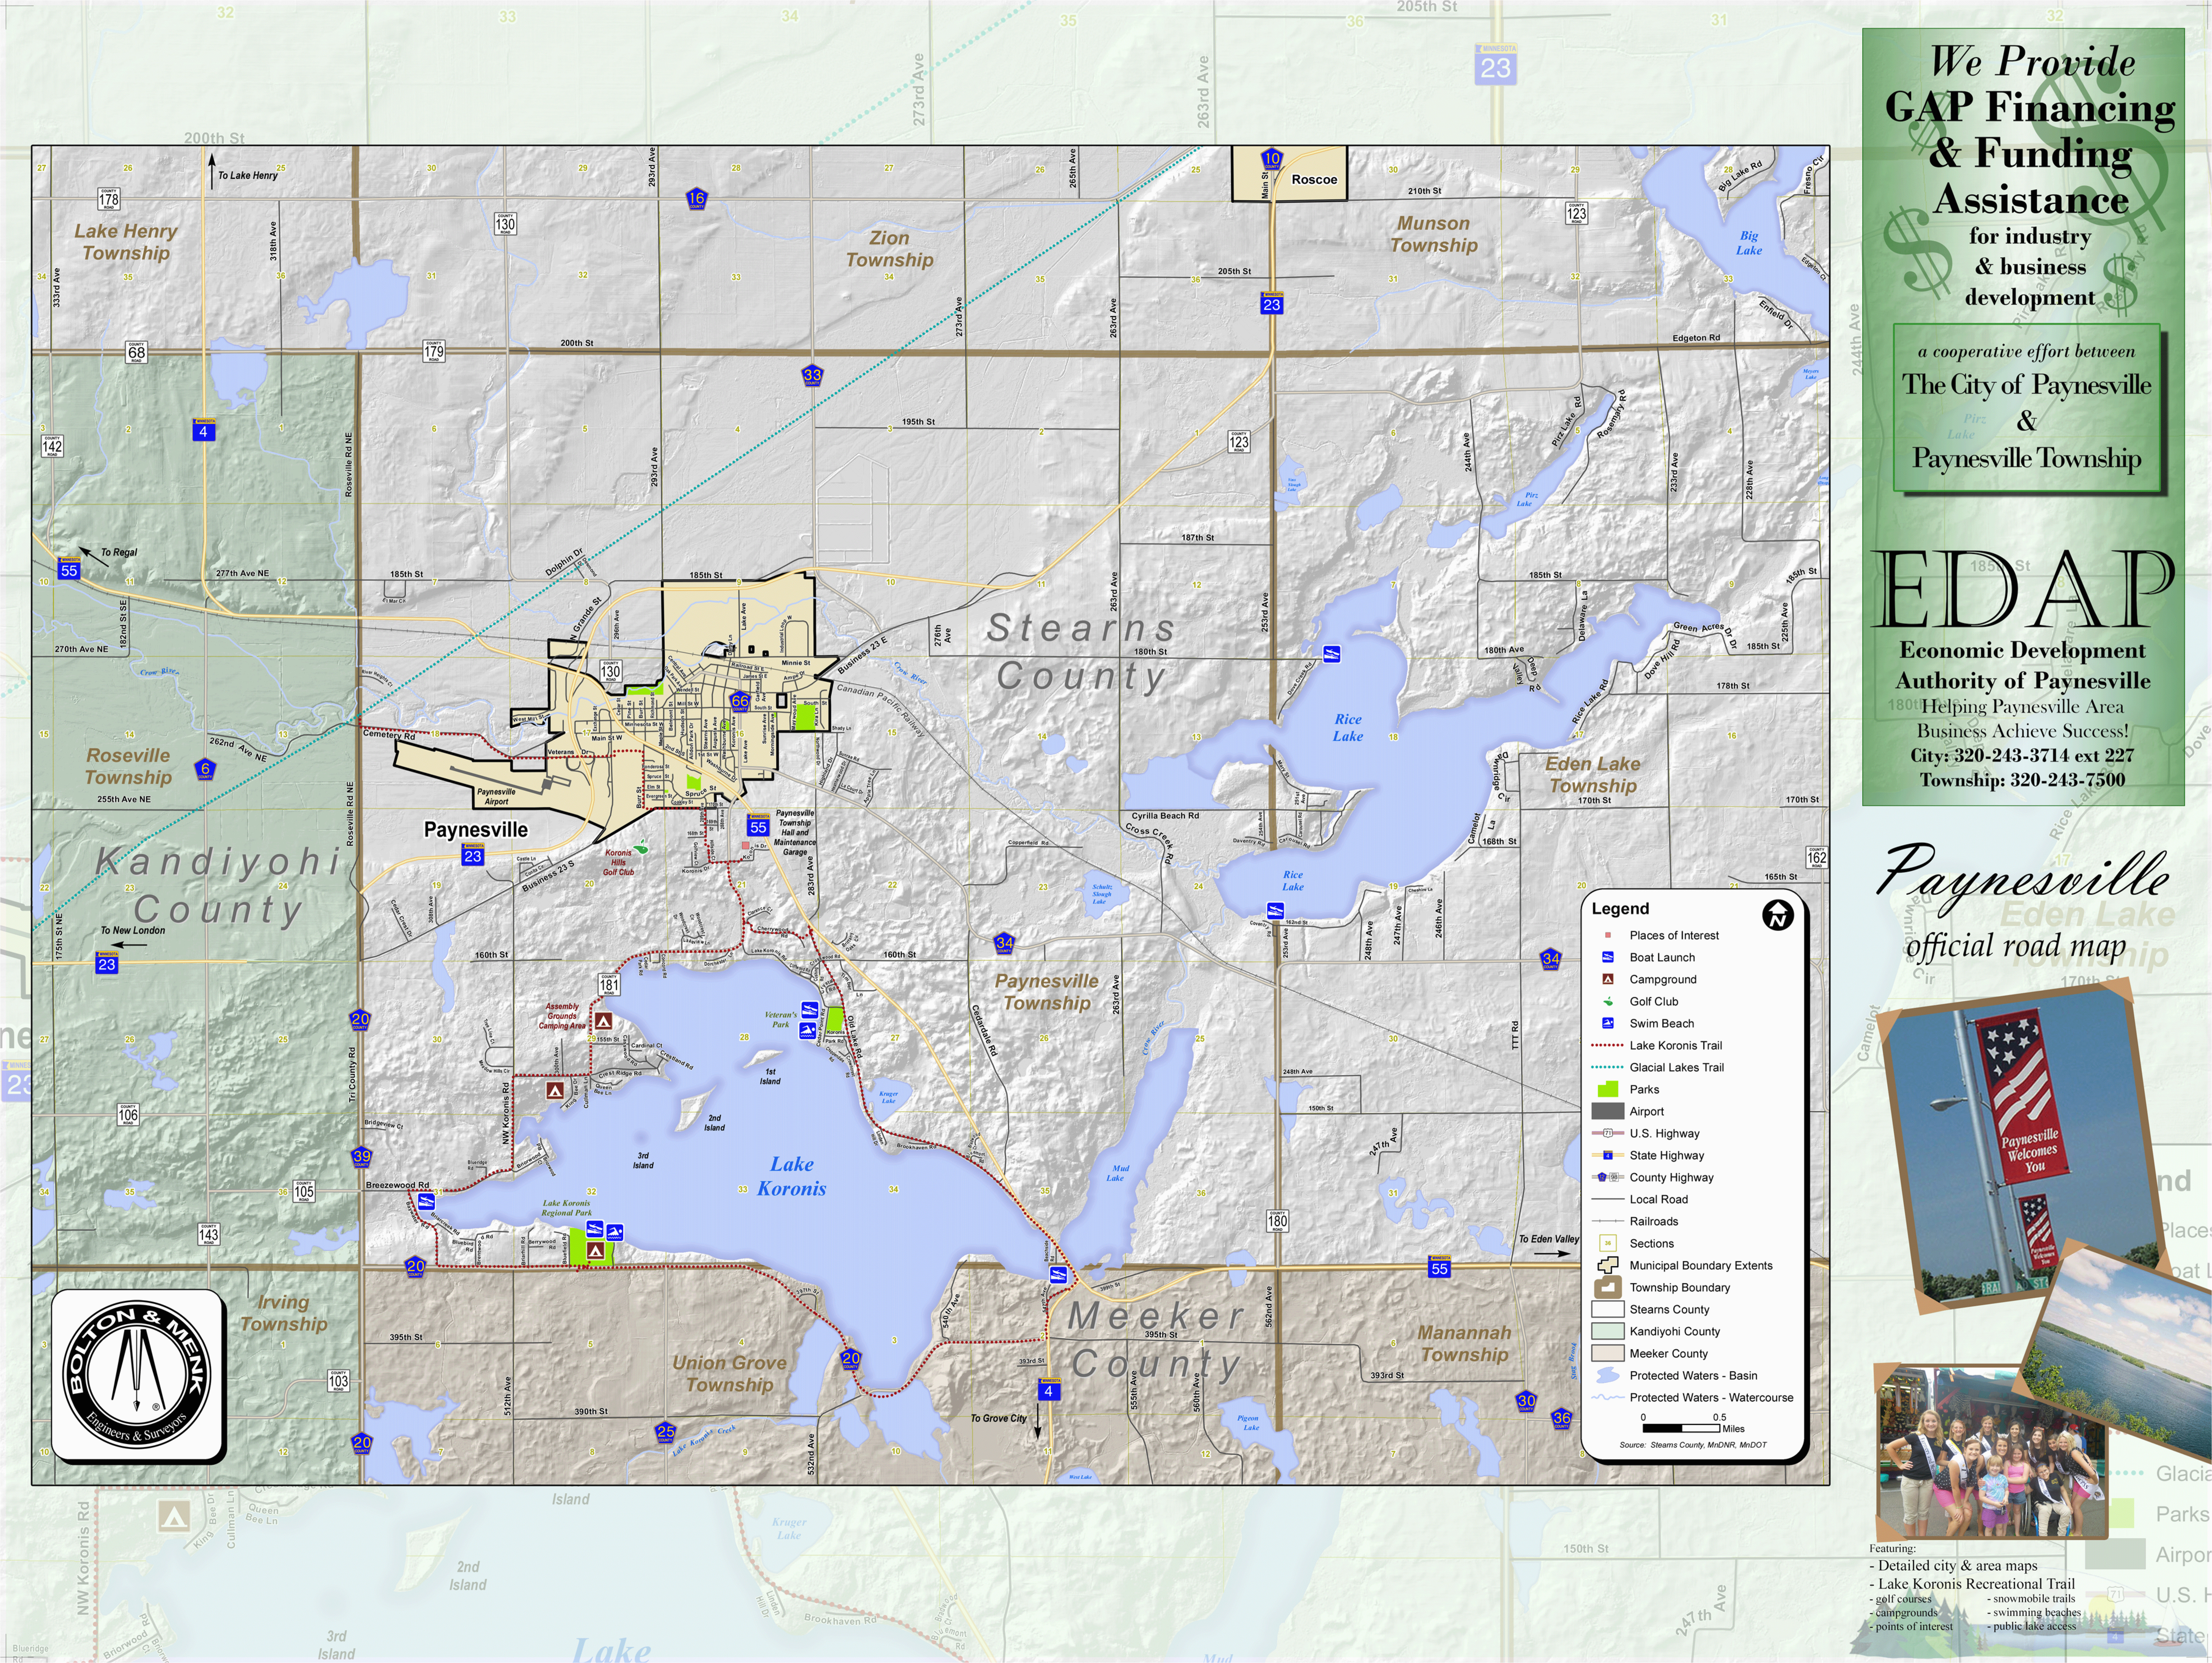Click the County Road 68 shield
Viewport: 2212px width, 1663px height.
point(136,352)
